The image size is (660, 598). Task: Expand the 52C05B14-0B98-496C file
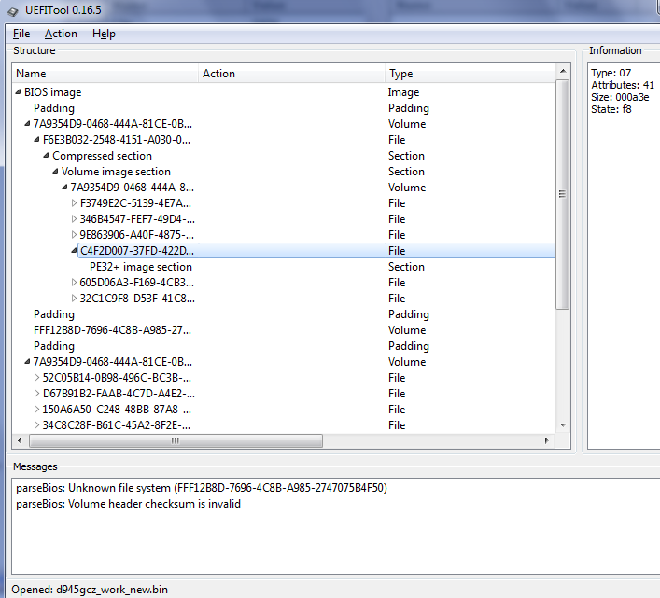coord(37,378)
